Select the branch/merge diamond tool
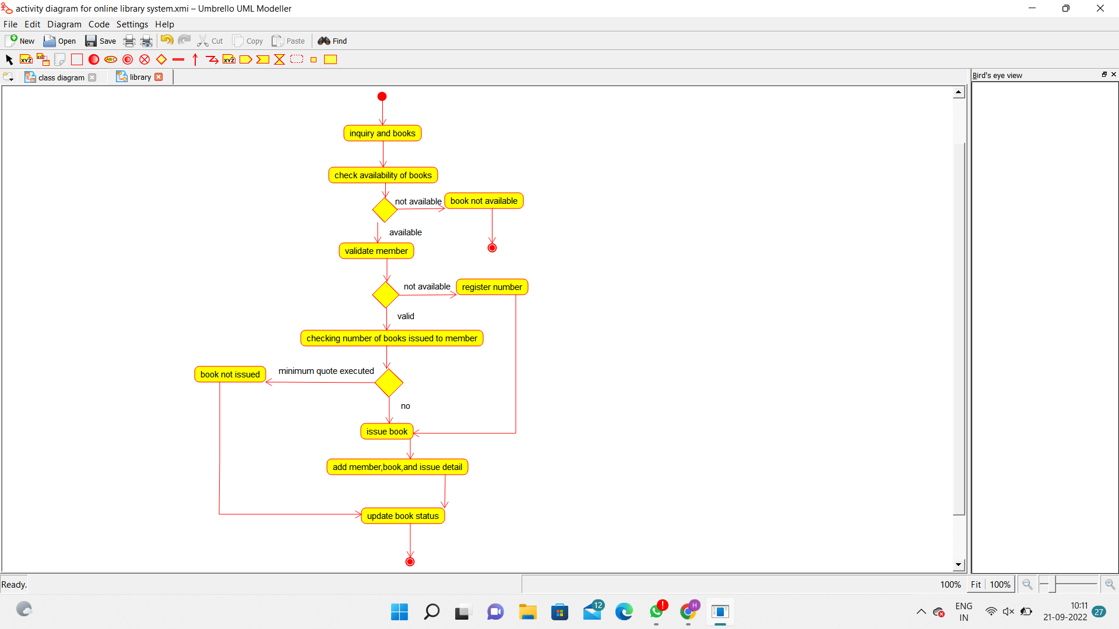 click(161, 59)
